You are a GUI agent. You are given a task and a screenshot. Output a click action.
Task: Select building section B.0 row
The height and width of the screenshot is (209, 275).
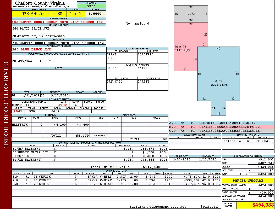coord(116,177)
